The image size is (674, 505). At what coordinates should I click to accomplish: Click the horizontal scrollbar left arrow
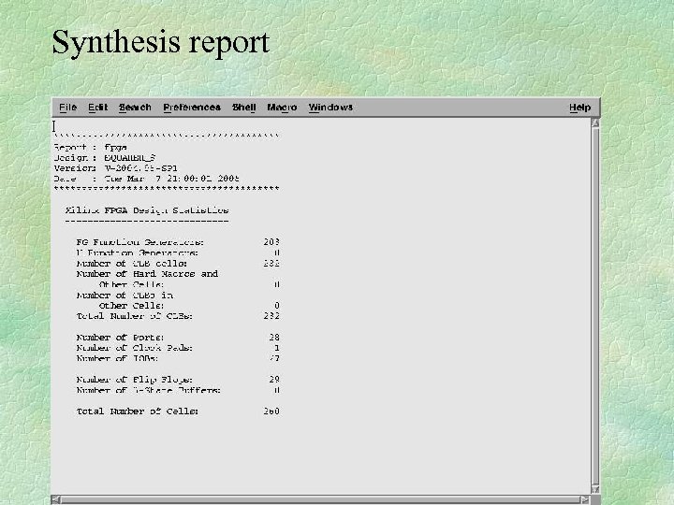coord(55,499)
